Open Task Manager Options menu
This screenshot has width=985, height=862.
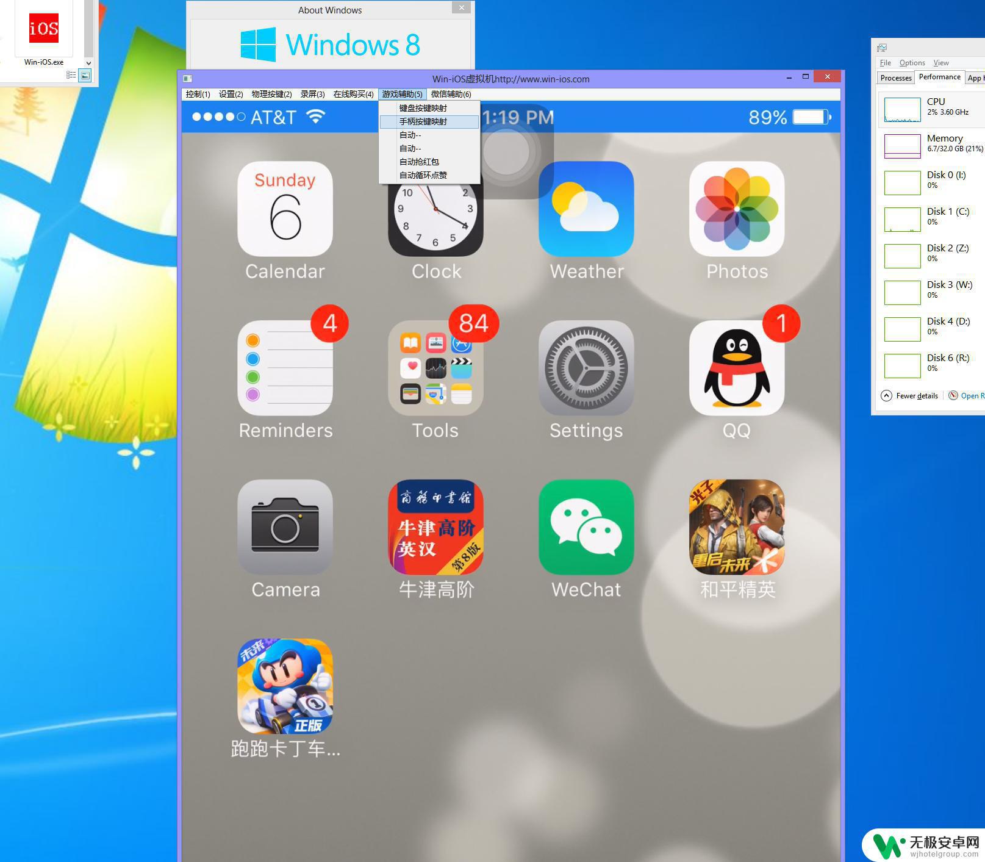coord(912,63)
